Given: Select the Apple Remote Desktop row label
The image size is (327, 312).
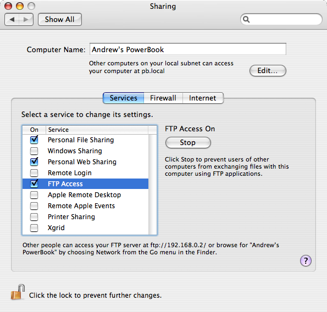Looking at the screenshot, I should click(x=84, y=195).
